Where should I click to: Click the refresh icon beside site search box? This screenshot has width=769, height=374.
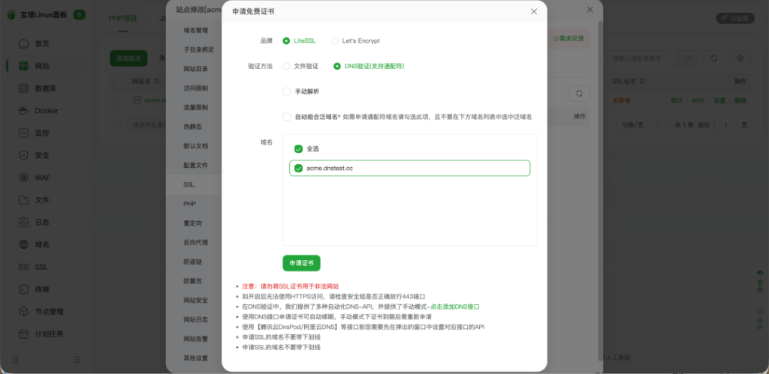pyautogui.click(x=713, y=58)
